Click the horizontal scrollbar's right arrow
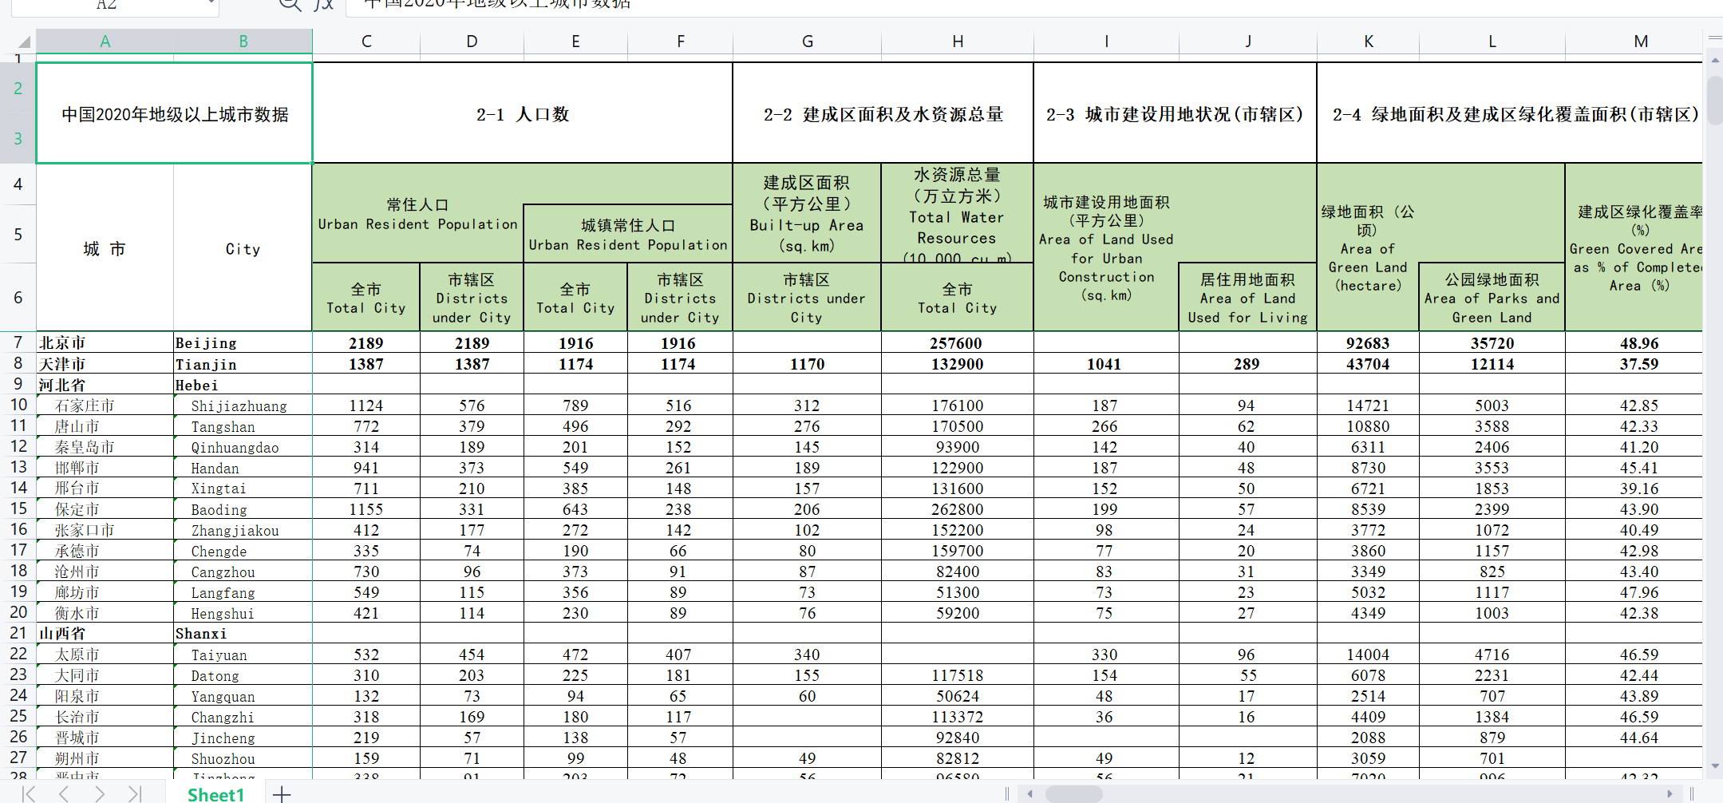 pyautogui.click(x=1670, y=794)
